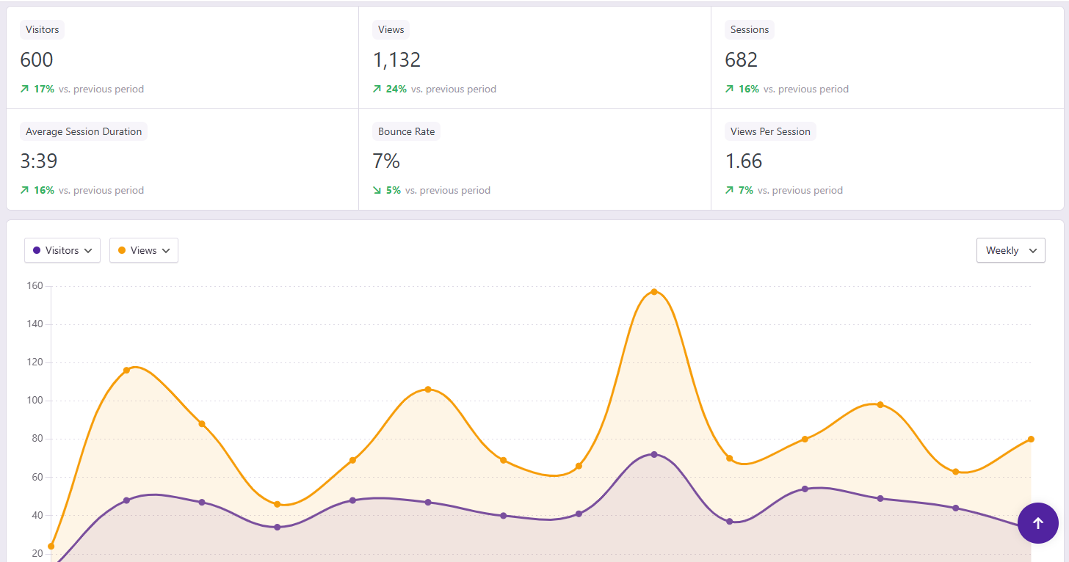Click the highest orange peak data point
This screenshot has height=562, width=1069.
point(654,292)
